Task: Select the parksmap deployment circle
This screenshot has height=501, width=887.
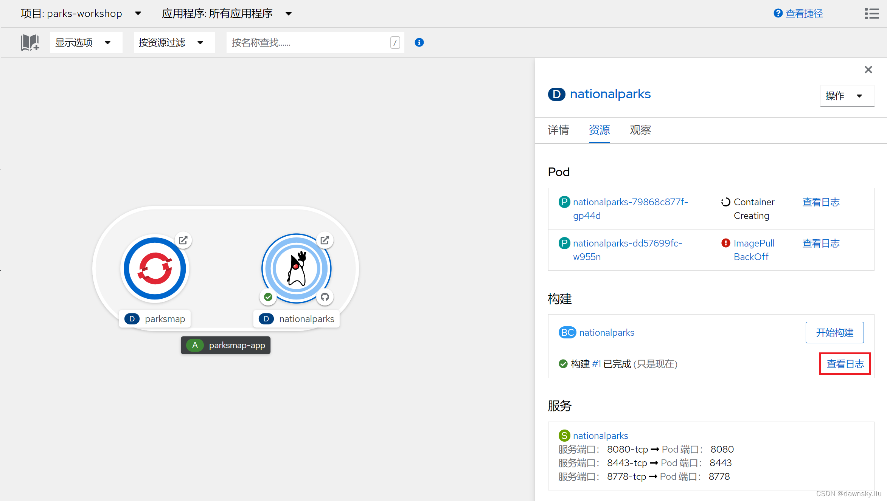Action: click(154, 268)
